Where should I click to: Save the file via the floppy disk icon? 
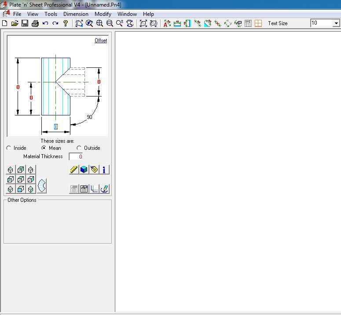tap(25, 23)
